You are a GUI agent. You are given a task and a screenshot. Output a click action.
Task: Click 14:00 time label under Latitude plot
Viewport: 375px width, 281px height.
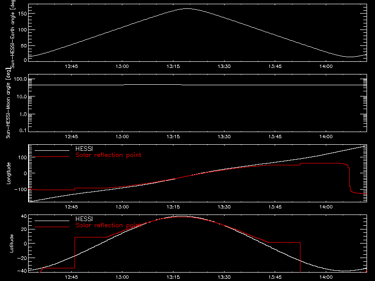point(326,277)
